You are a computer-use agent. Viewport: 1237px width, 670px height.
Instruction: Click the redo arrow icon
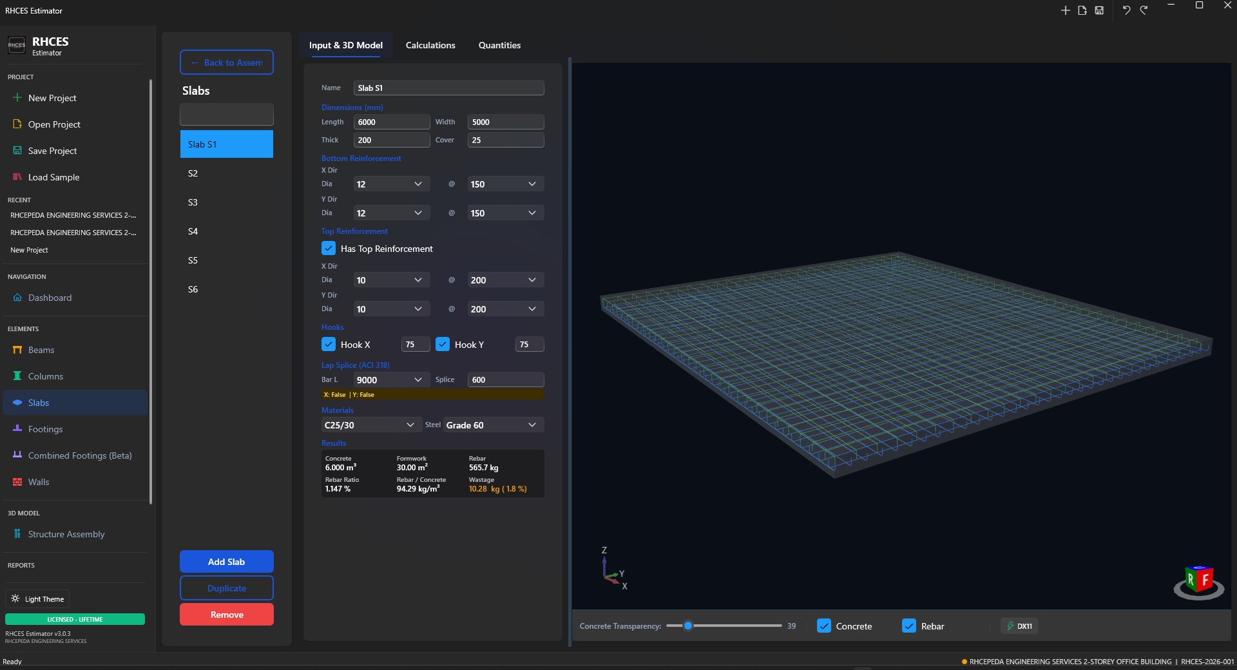click(1144, 10)
